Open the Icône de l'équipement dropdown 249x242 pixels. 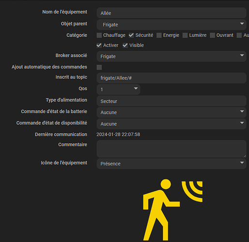pos(171,164)
